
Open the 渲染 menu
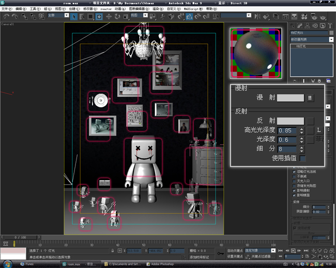[x=158, y=9]
